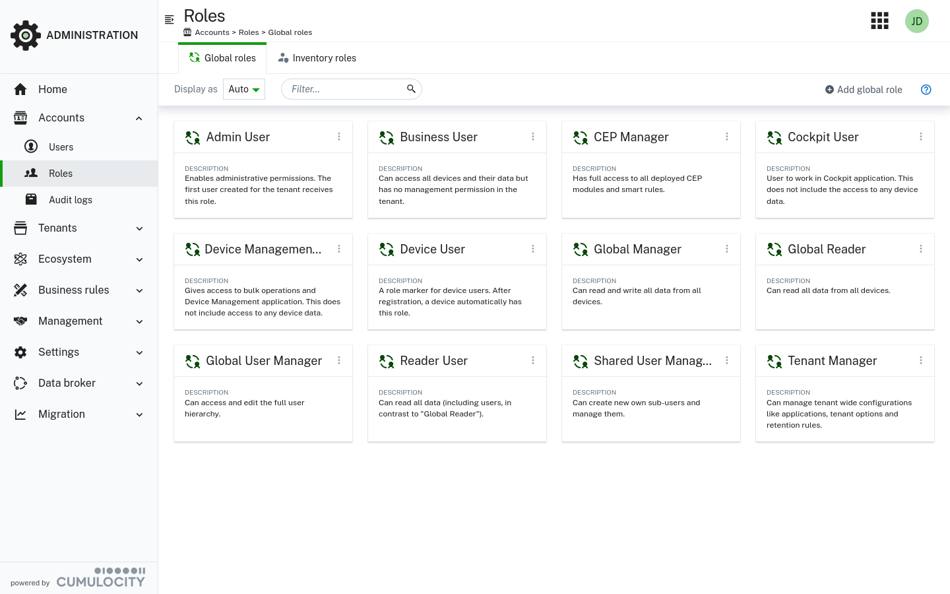Click the Global Reader options icon
The width and height of the screenshot is (950, 594).
coord(920,249)
